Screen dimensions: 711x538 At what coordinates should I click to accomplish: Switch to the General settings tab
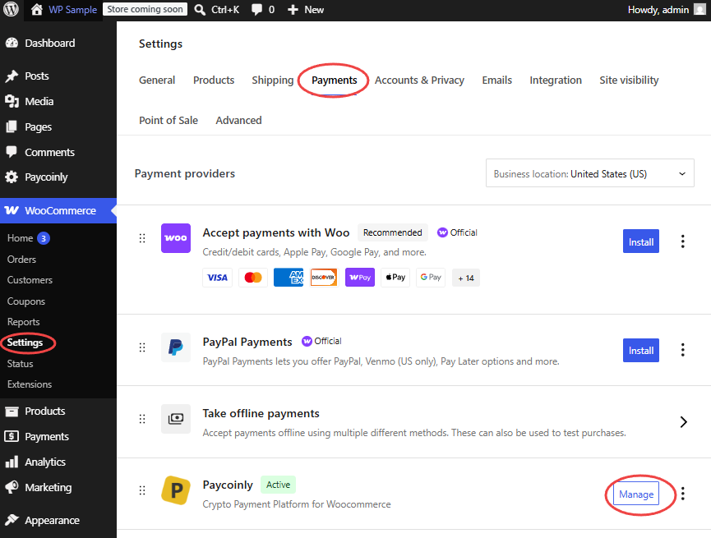[157, 80]
